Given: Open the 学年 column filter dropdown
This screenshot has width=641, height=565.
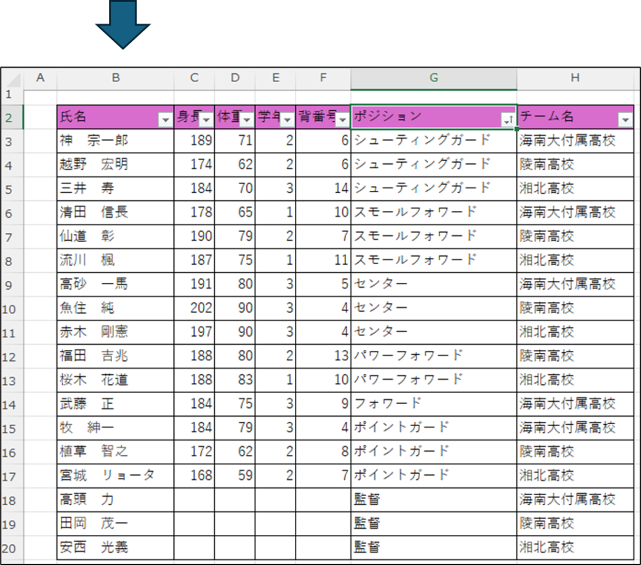Looking at the screenshot, I should click(x=287, y=120).
